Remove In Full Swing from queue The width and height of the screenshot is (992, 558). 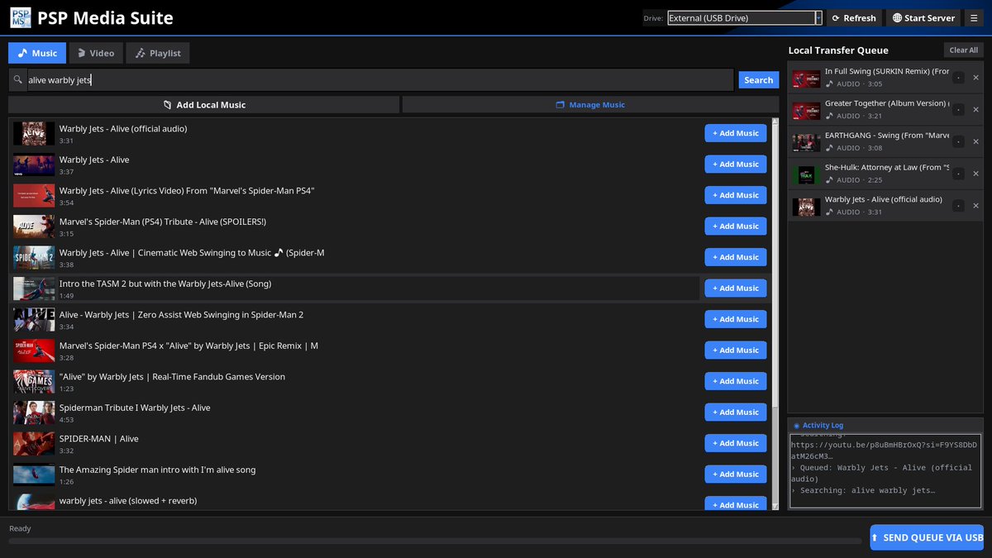[x=975, y=78]
